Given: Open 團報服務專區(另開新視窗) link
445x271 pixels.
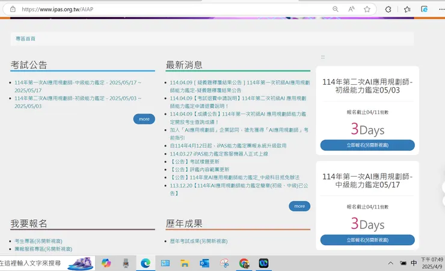Looking at the screenshot, I should [43, 249].
